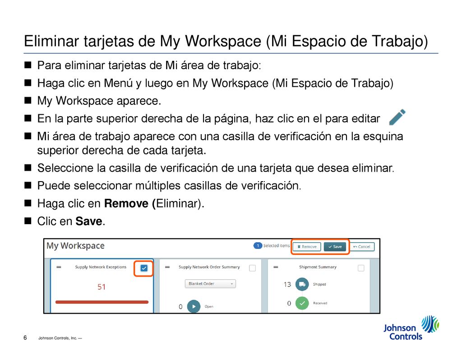
Task: Click the Received label
Action: pyautogui.click(x=320, y=303)
